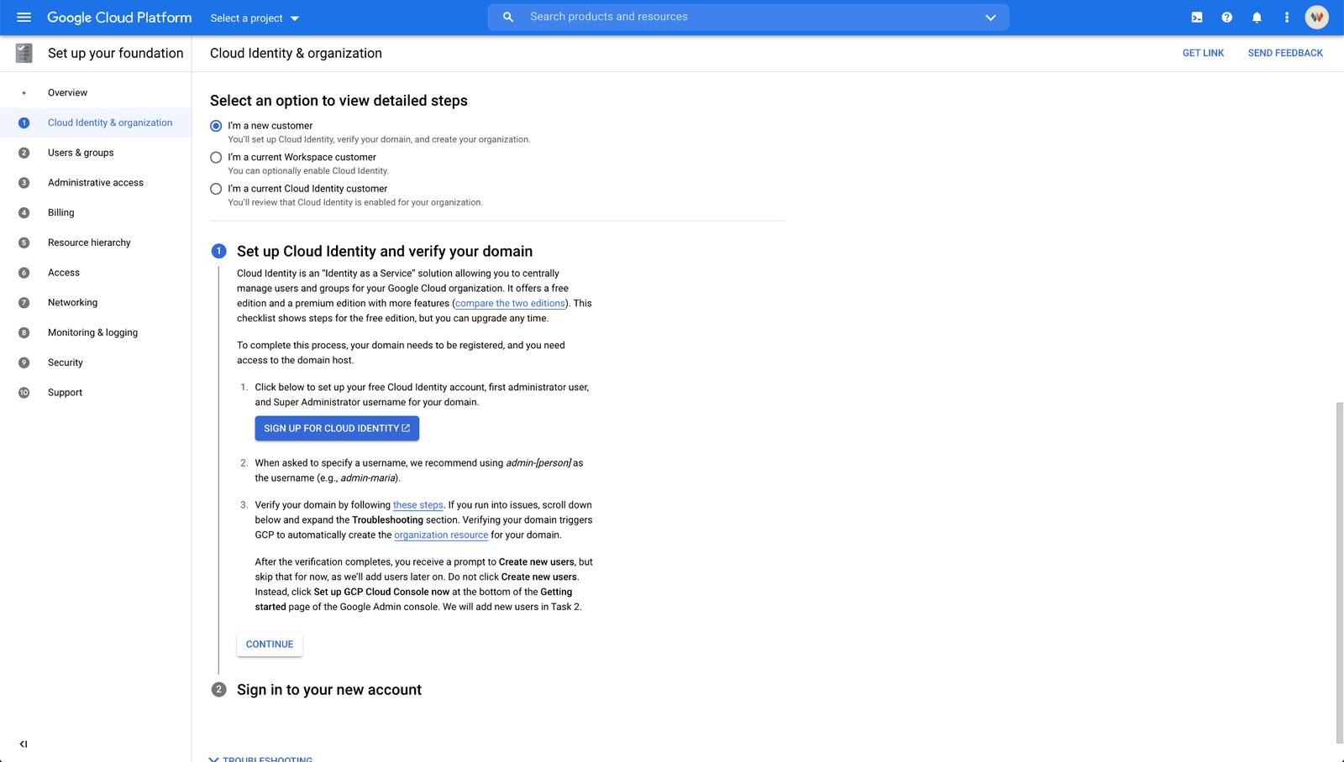Activate Cloud Shell terminal icon
This screenshot has width=1344, height=762.
pos(1196,17)
